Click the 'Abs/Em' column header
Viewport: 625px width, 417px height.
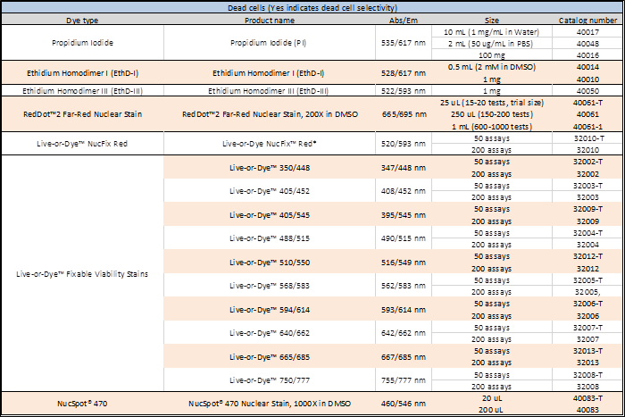pos(404,20)
